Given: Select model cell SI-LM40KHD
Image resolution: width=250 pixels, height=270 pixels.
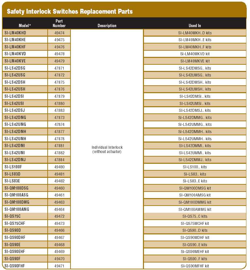Looking at the screenshot, I should click(x=25, y=33).
